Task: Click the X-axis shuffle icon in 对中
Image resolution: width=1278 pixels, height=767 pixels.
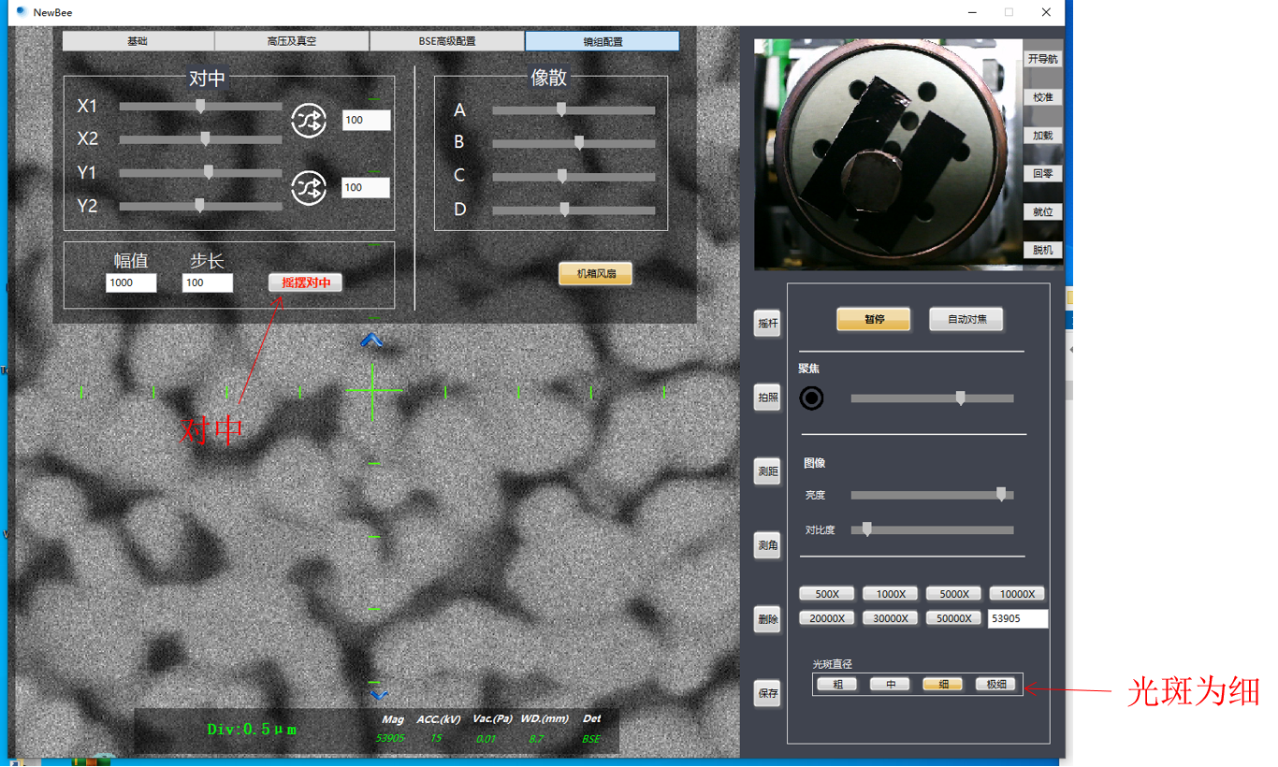Action: (309, 121)
